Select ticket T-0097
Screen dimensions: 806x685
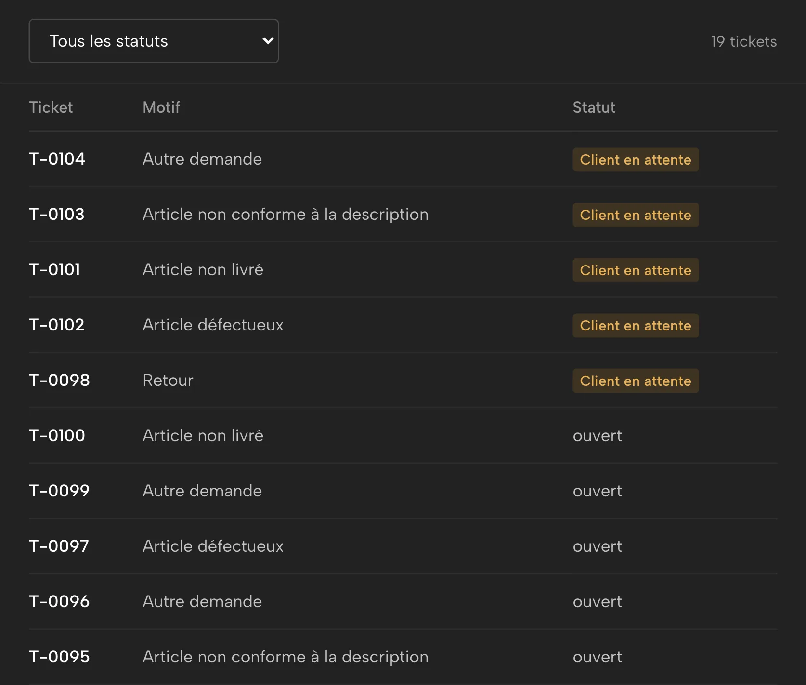pyautogui.click(x=59, y=546)
